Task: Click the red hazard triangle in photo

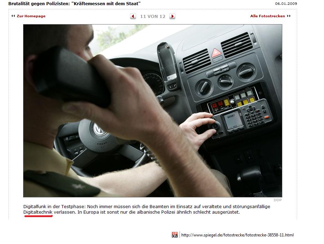Action: (216, 52)
